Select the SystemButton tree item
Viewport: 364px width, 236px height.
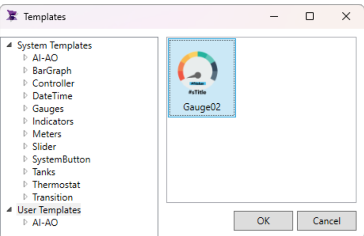tap(61, 159)
